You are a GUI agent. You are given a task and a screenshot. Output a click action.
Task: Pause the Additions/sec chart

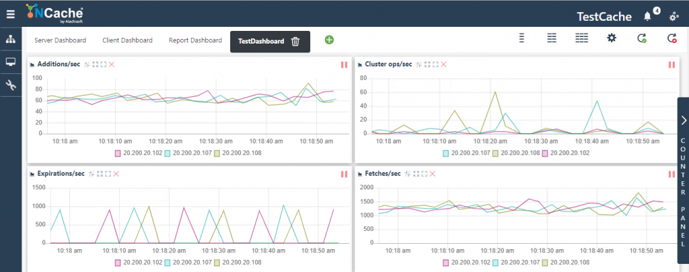tap(344, 64)
